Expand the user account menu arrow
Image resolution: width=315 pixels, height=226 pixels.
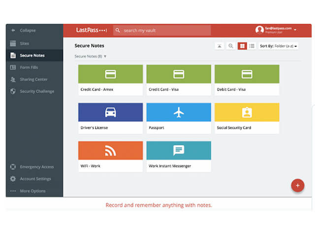point(295,30)
